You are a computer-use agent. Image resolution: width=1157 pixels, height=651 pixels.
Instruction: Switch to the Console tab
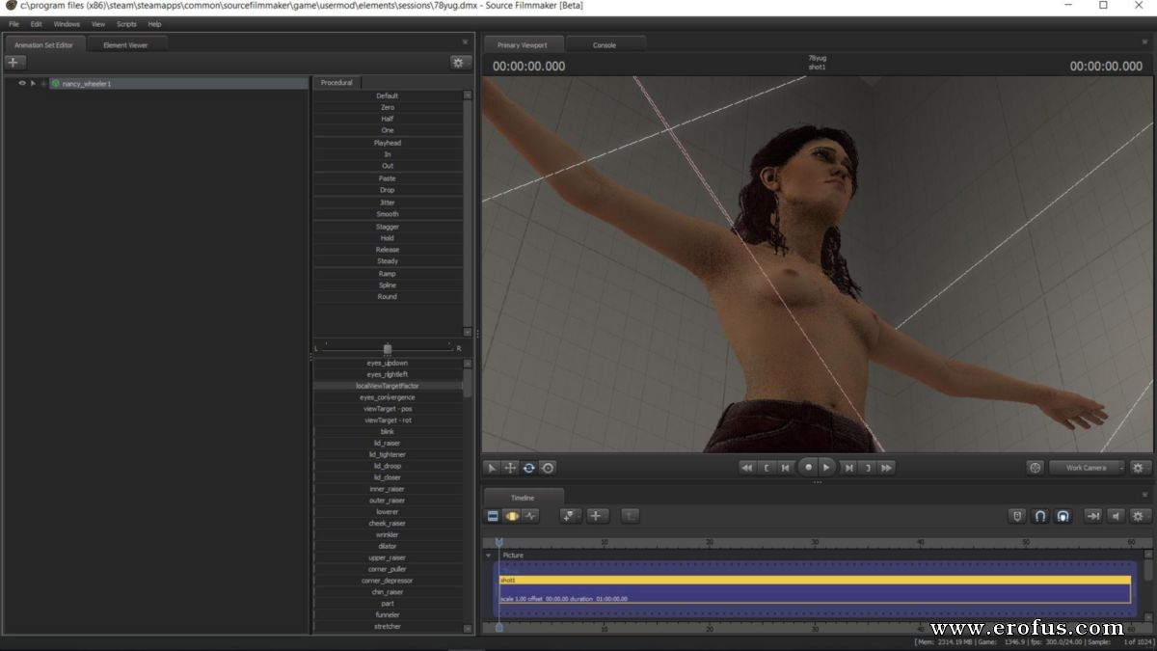pos(605,44)
